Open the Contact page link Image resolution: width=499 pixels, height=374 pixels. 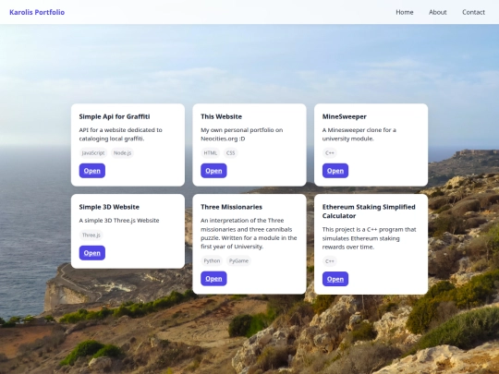pyautogui.click(x=473, y=12)
